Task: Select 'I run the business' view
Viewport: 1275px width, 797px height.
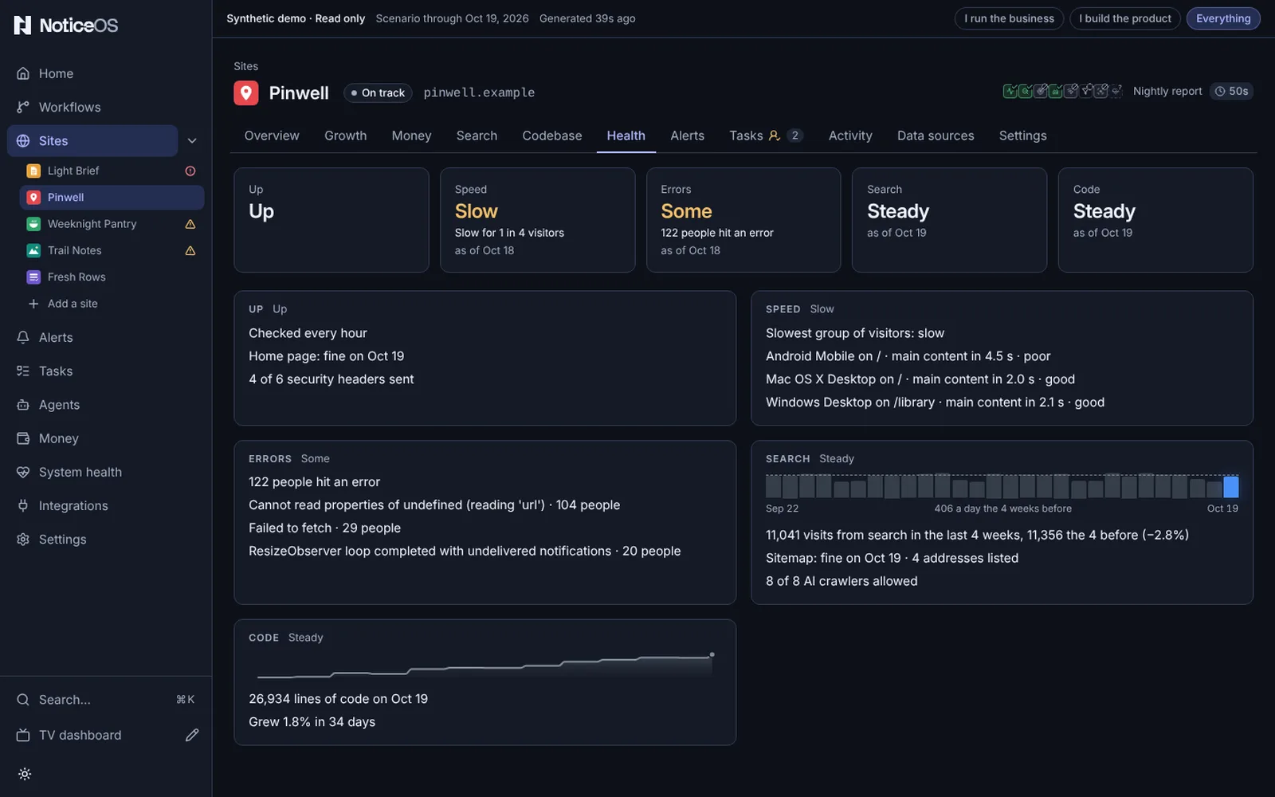Action: coord(1009,18)
